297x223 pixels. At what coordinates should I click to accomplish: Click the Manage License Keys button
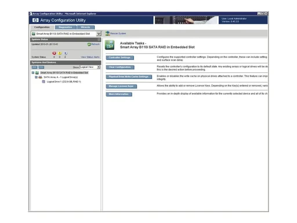[x=121, y=86]
